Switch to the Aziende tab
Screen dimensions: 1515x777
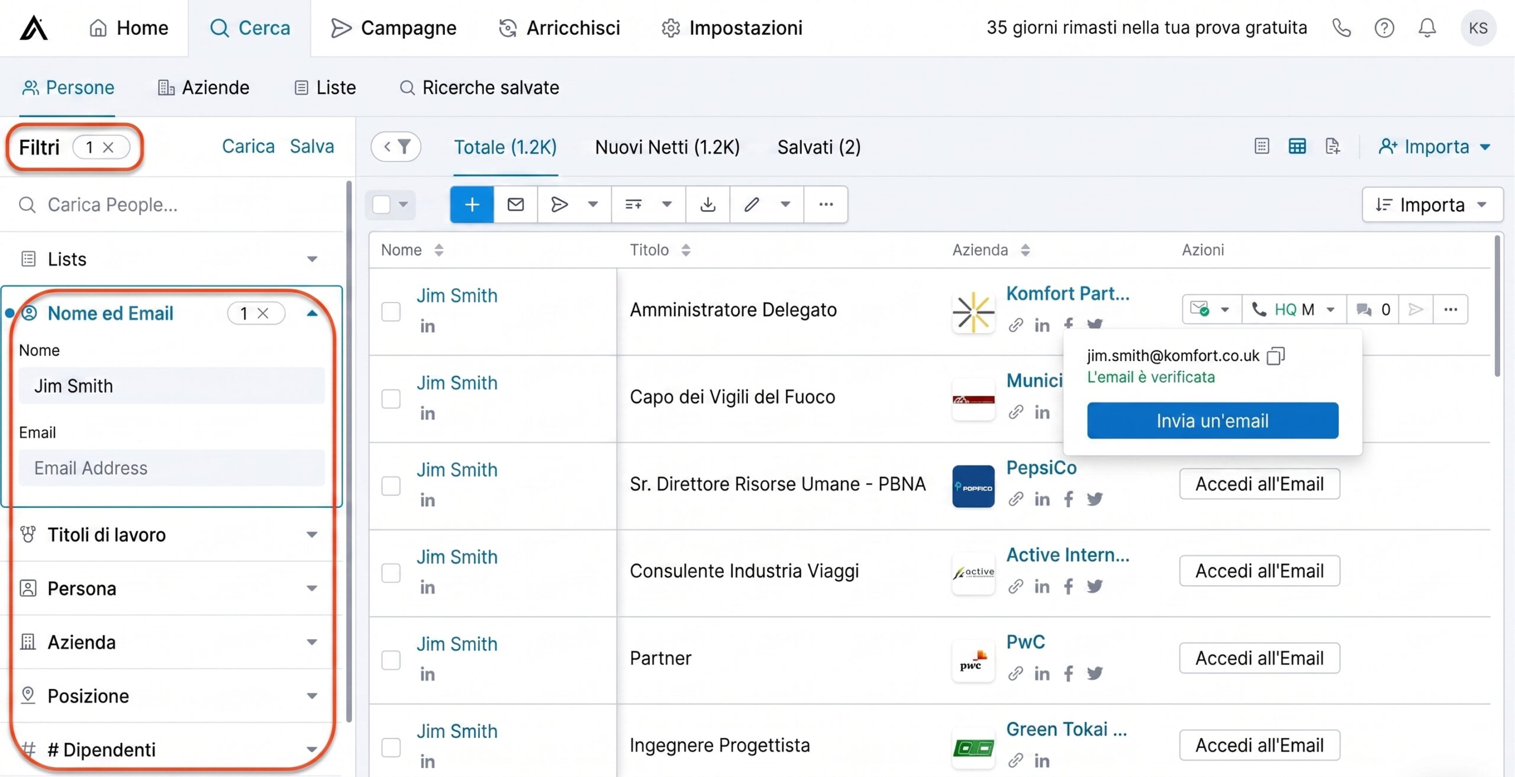pos(204,88)
